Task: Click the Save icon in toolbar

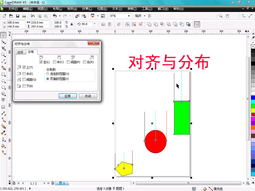Action: [x=18, y=16]
